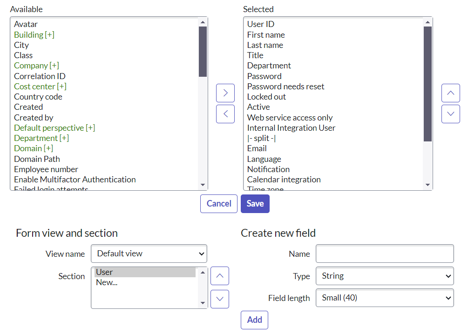This screenshot has width=468, height=334.
Task: Move section down using the down arrow
Action: (220, 299)
